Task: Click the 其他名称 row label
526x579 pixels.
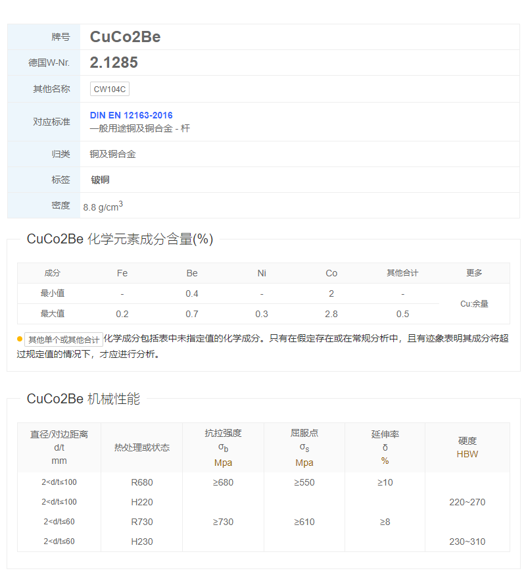Action: tap(52, 89)
